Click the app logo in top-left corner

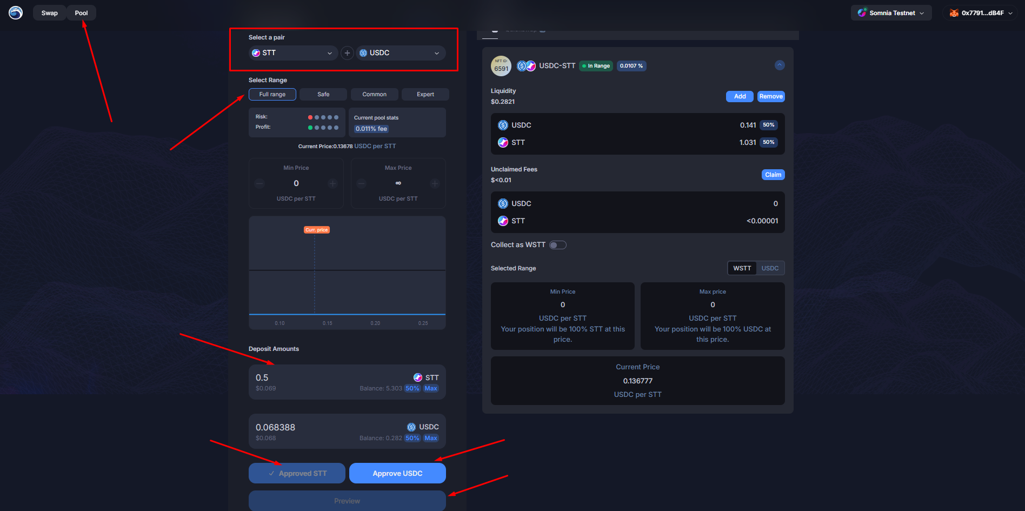[16, 13]
